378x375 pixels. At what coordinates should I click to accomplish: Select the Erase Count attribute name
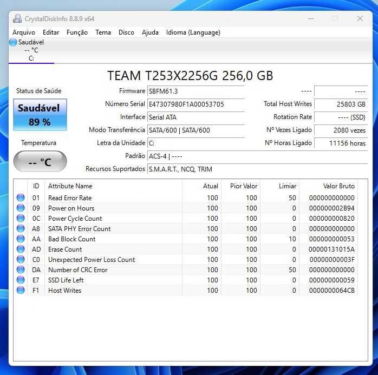pos(65,249)
